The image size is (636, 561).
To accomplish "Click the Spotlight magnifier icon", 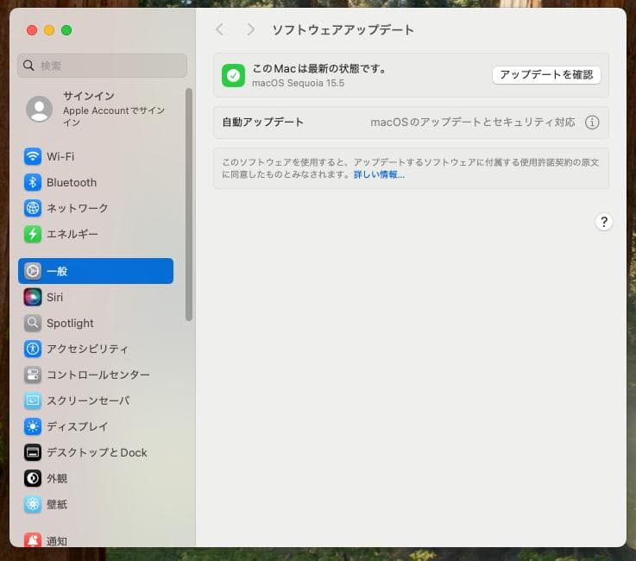I will [33, 323].
